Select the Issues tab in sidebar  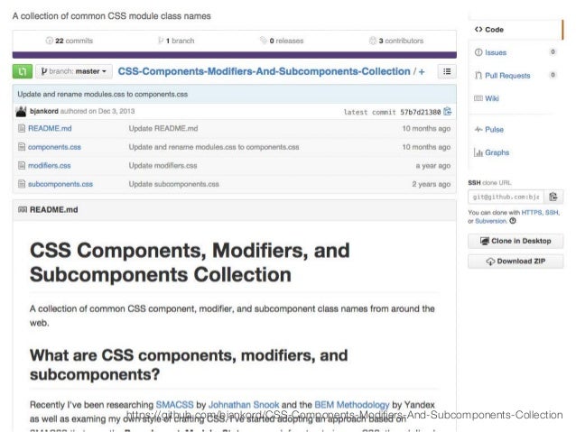coord(495,52)
